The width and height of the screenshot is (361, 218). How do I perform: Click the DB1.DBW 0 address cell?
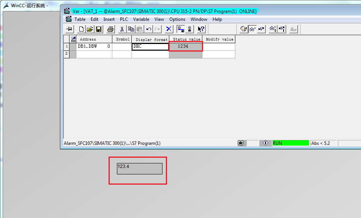(x=94, y=47)
